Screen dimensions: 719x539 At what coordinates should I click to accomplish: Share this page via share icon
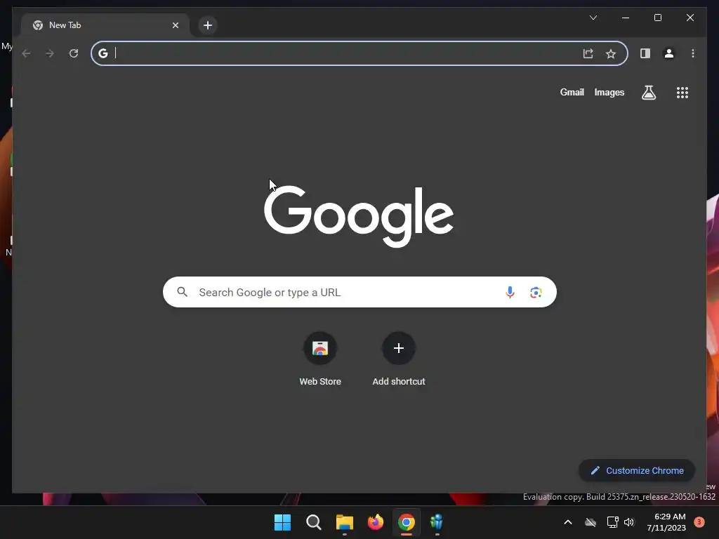point(588,53)
